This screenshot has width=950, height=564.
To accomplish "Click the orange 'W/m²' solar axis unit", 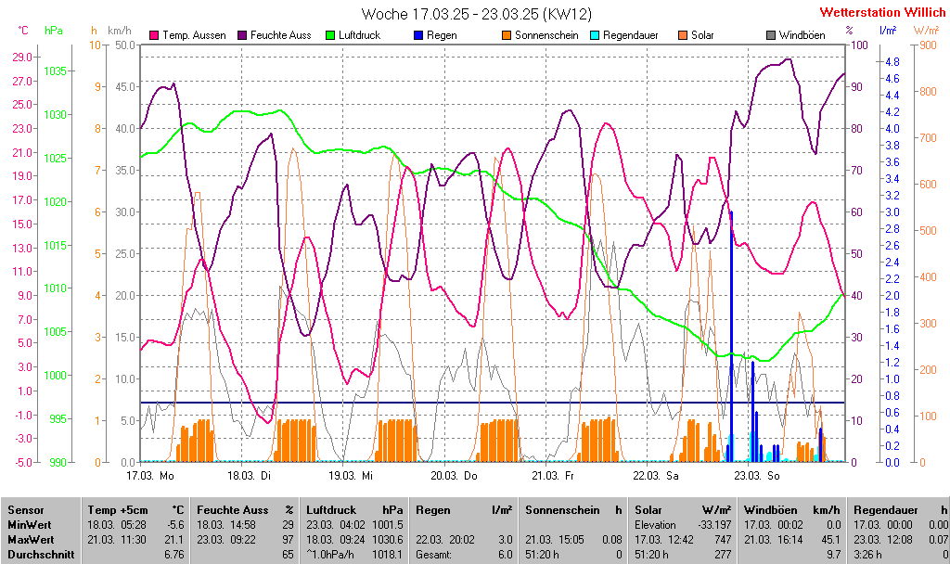I will [926, 31].
